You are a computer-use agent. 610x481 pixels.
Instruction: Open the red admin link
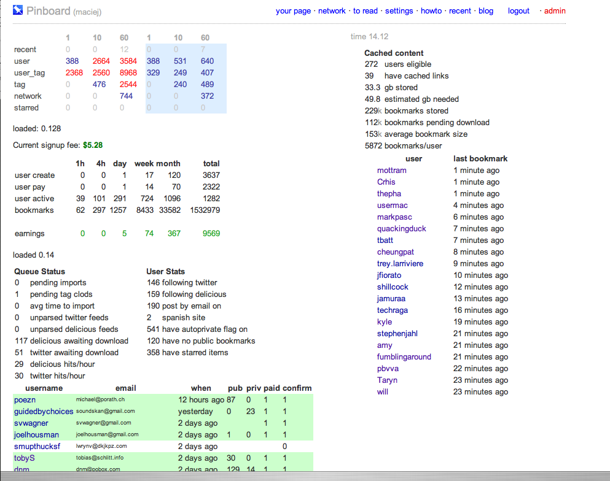click(x=555, y=11)
